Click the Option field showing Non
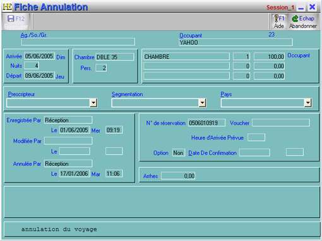 click(179, 153)
